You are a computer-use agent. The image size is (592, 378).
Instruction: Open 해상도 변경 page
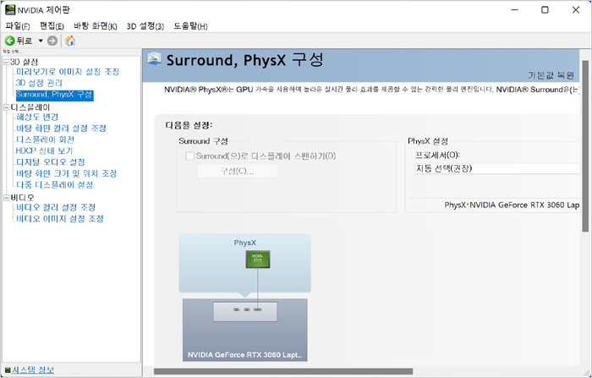(37, 117)
